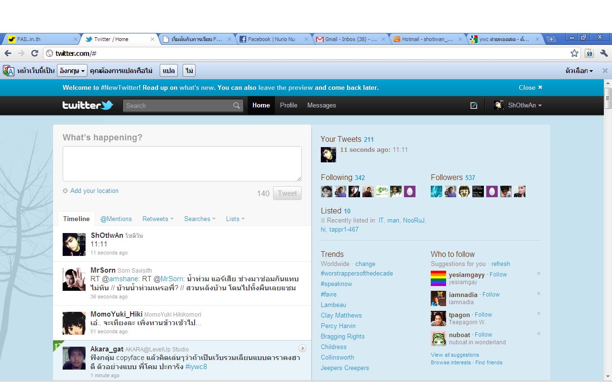Screen dimensions: 612x382
Task: Open the Clay Matthews trend
Action: (x=341, y=316)
